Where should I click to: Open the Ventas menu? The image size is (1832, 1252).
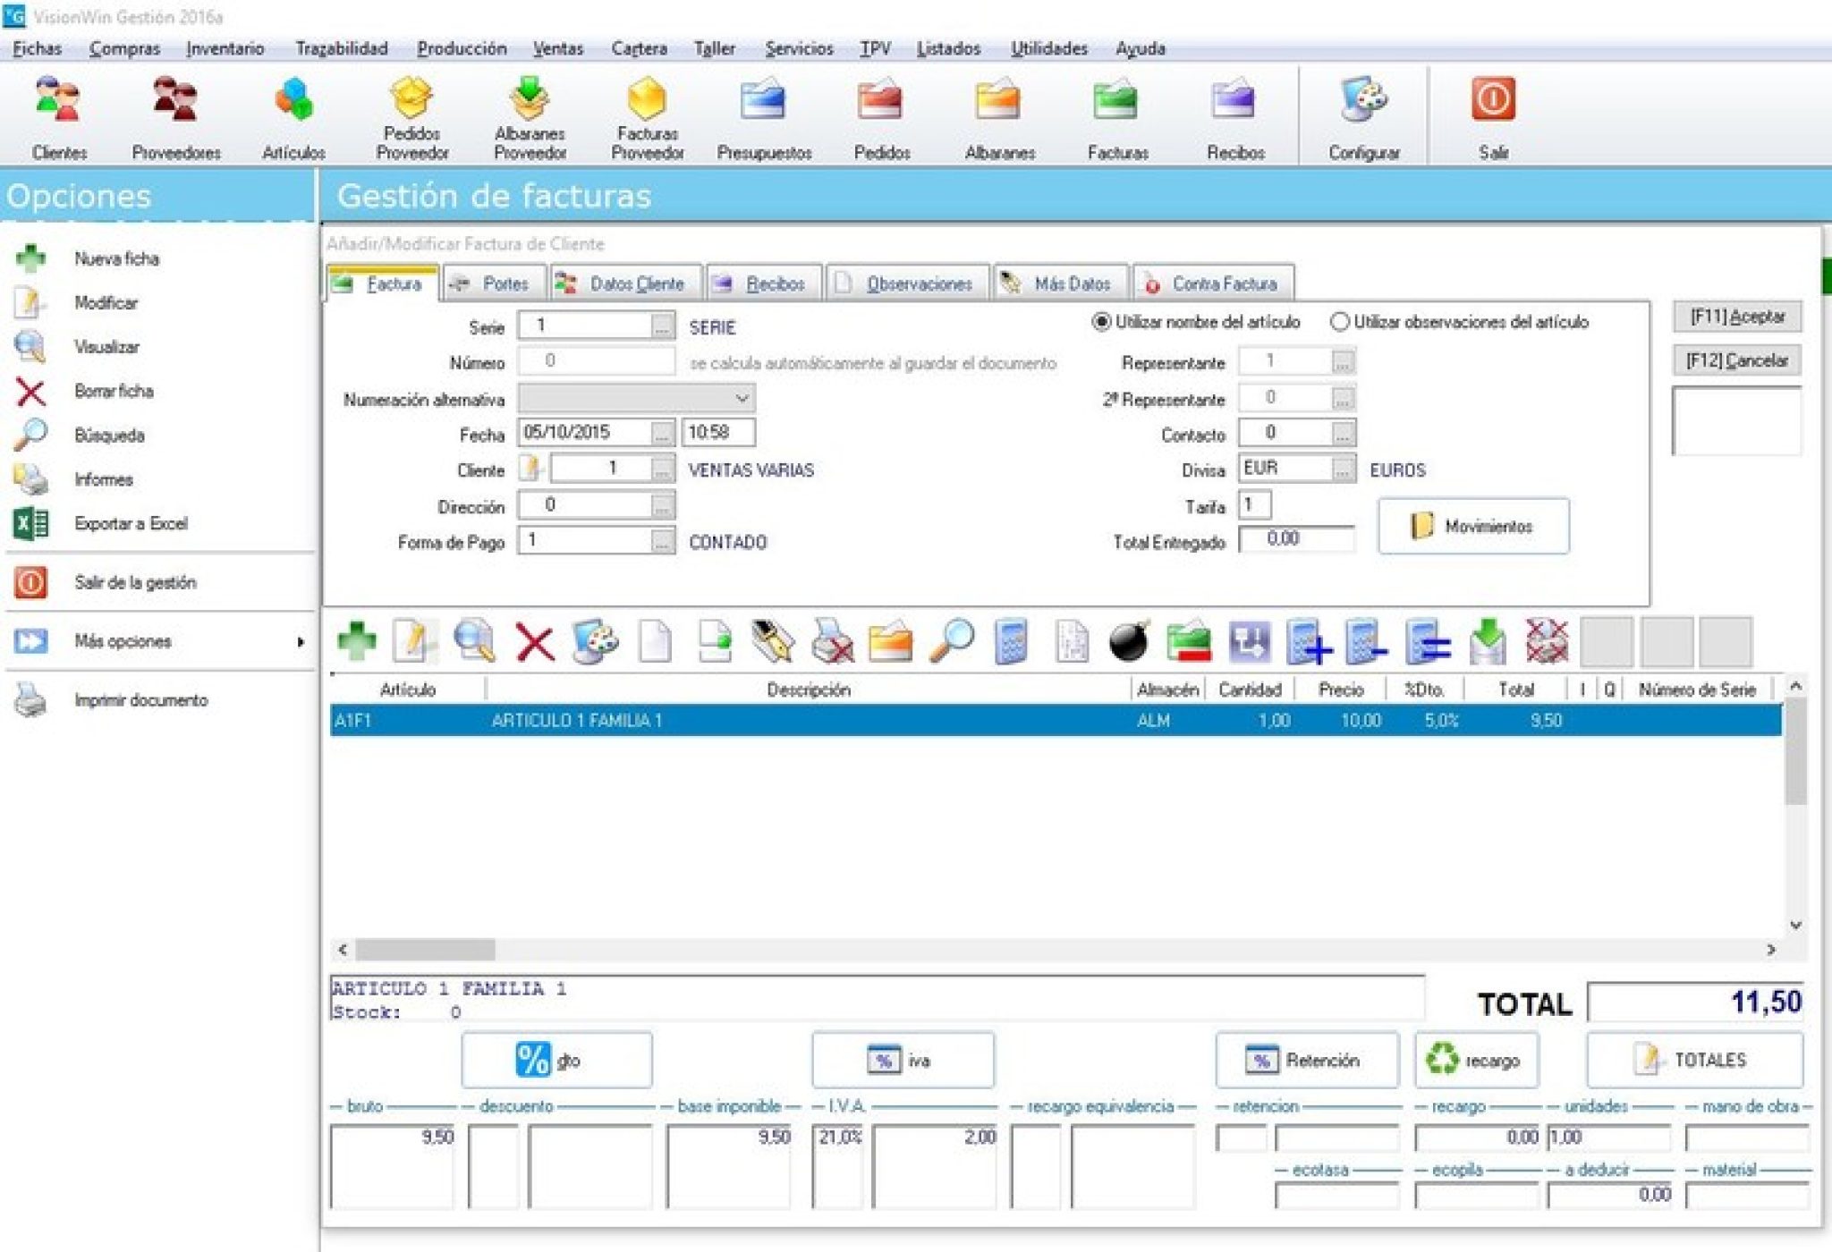tap(557, 48)
